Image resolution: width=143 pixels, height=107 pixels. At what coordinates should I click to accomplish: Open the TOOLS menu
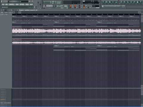pyautogui.click(x=27, y=4)
